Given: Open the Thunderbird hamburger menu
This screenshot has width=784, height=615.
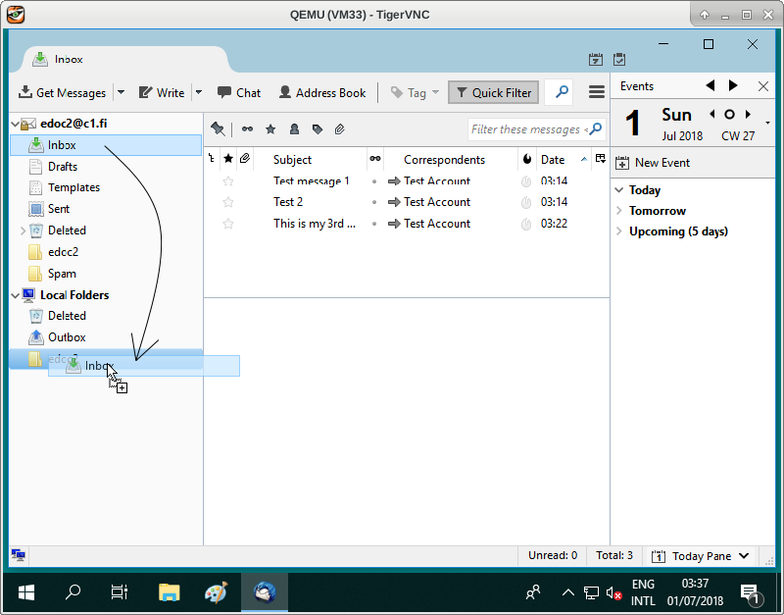Looking at the screenshot, I should 596,92.
